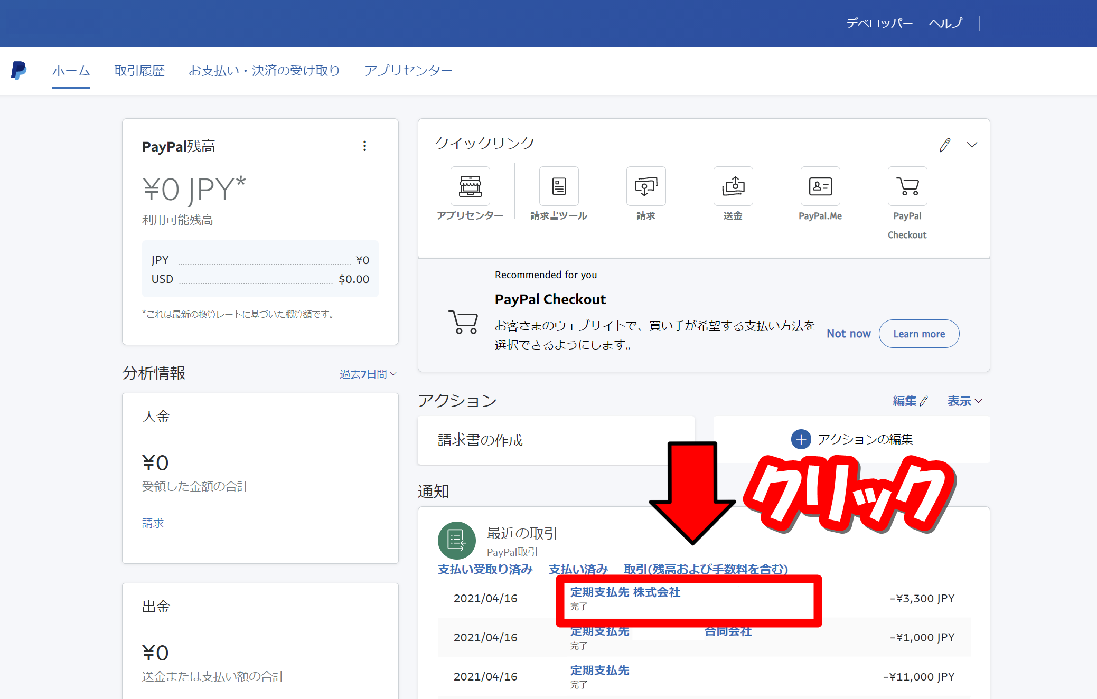This screenshot has width=1097, height=699.
Task: Click the -¥3,300 JPY amount
Action: pyautogui.click(x=922, y=598)
